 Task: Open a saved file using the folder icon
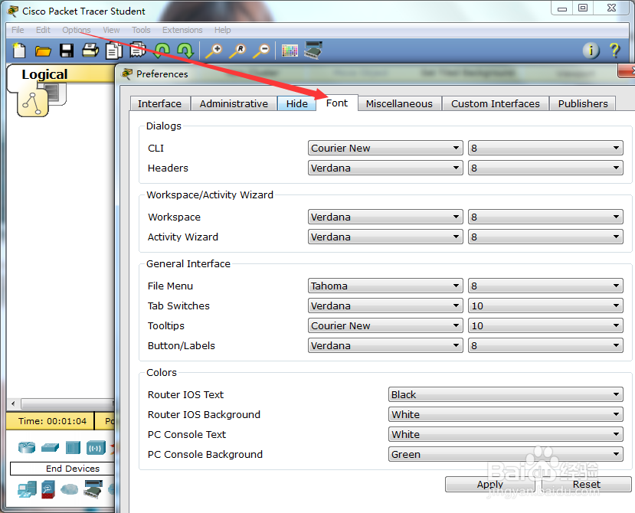coord(42,50)
